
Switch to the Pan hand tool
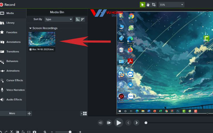pos(148,5)
